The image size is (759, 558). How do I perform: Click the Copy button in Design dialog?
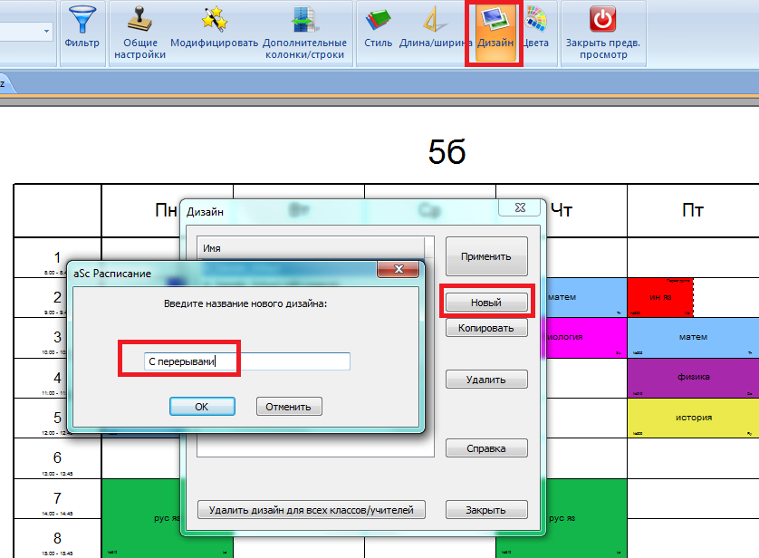tap(486, 328)
